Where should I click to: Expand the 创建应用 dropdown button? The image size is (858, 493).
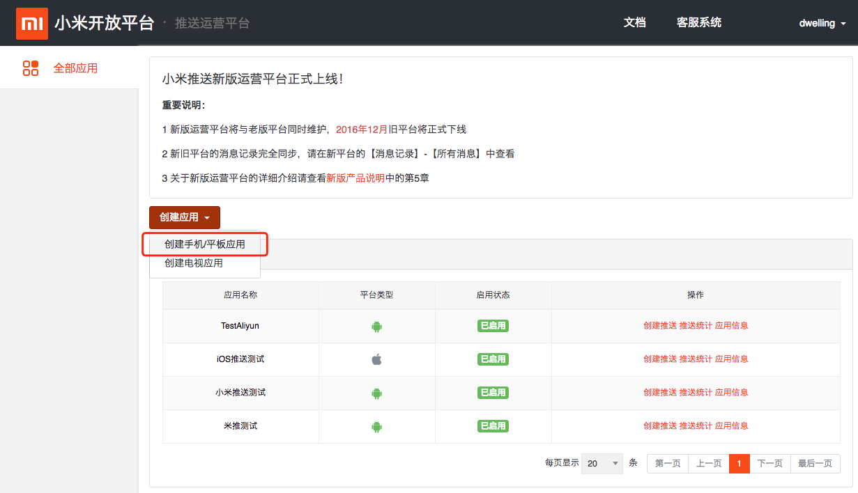click(185, 217)
